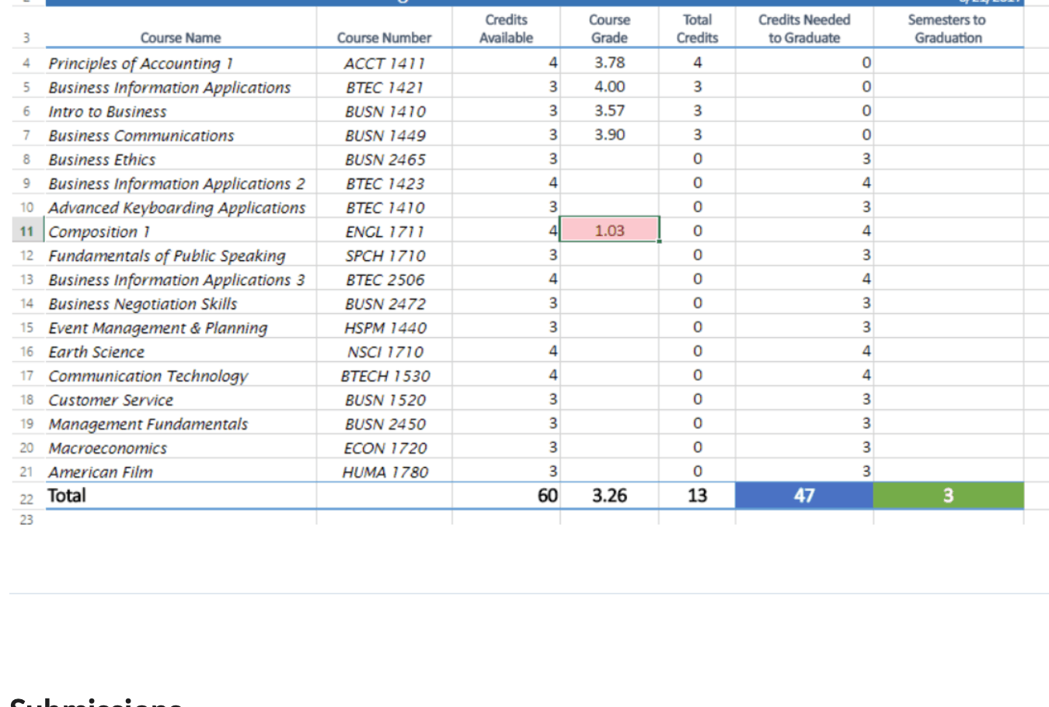Click course number BTEC 2506
The image size is (1049, 707).
pos(384,279)
